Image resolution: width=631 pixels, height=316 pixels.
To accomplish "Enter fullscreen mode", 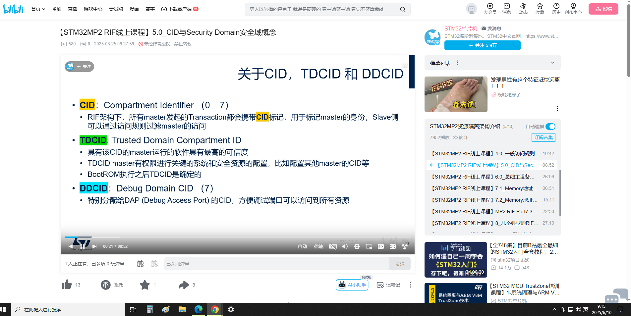I will pyautogui.click(x=393, y=246).
